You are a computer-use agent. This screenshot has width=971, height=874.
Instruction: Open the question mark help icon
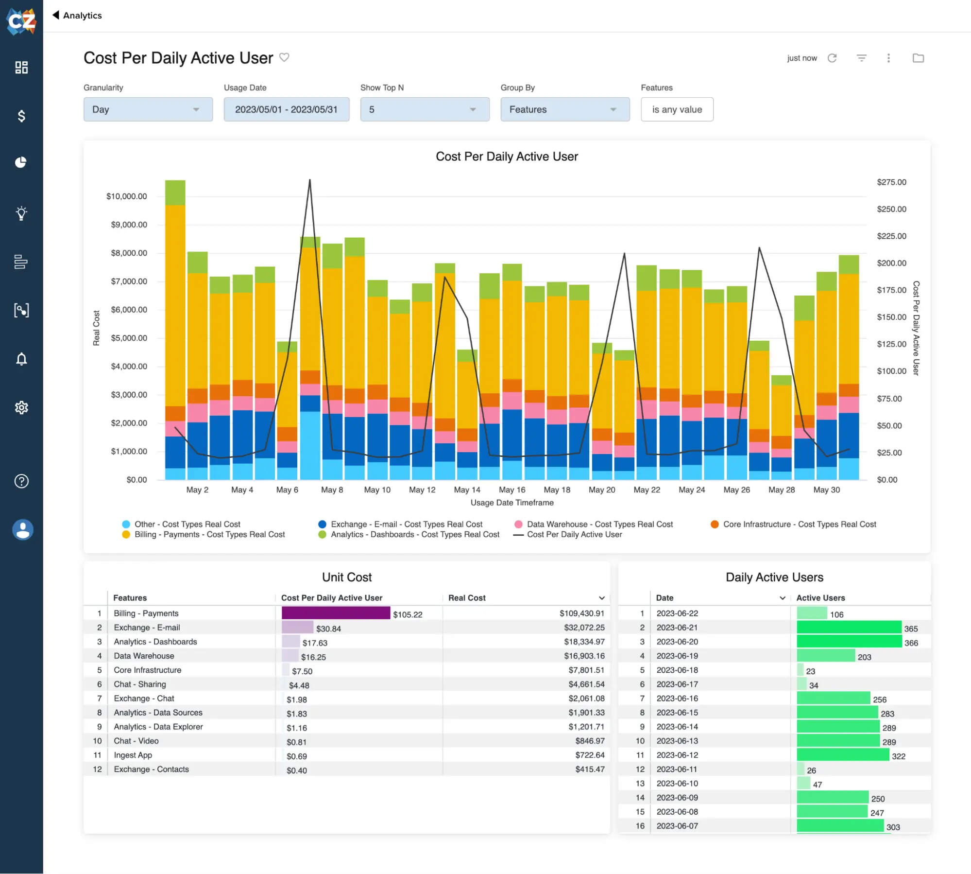21,481
